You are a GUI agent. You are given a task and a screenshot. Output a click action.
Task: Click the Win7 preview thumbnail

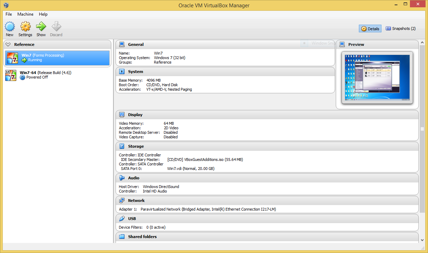point(377,77)
